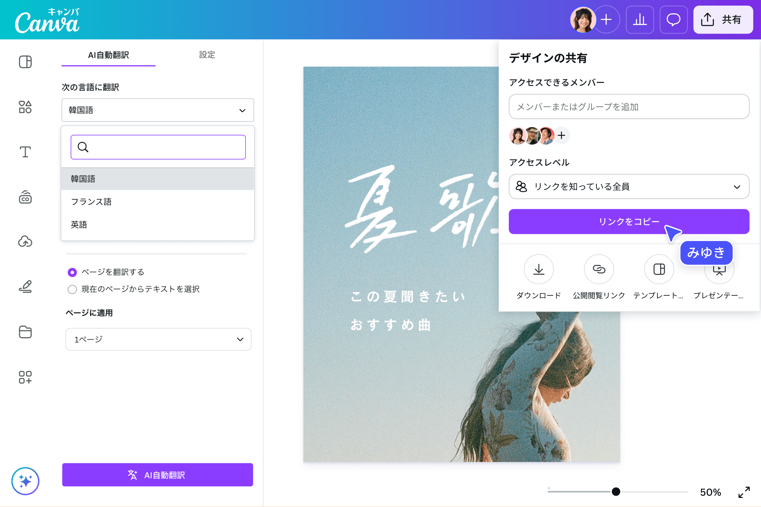Click the public view link icon
Screen dimensions: 761x507
pyautogui.click(x=599, y=269)
